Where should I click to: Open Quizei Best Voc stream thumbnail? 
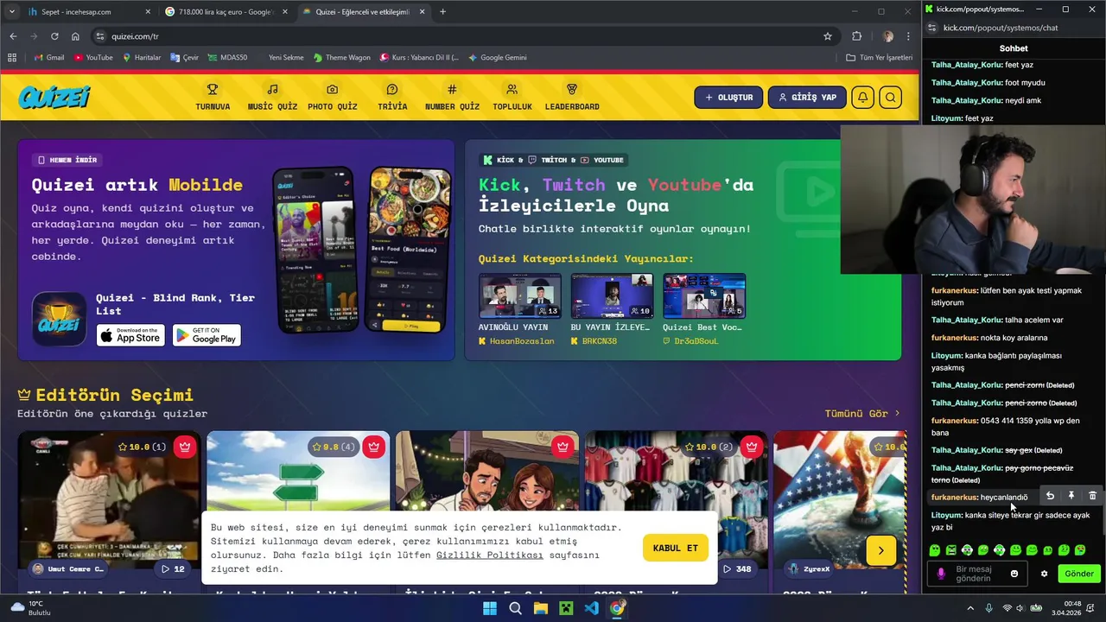tap(704, 296)
